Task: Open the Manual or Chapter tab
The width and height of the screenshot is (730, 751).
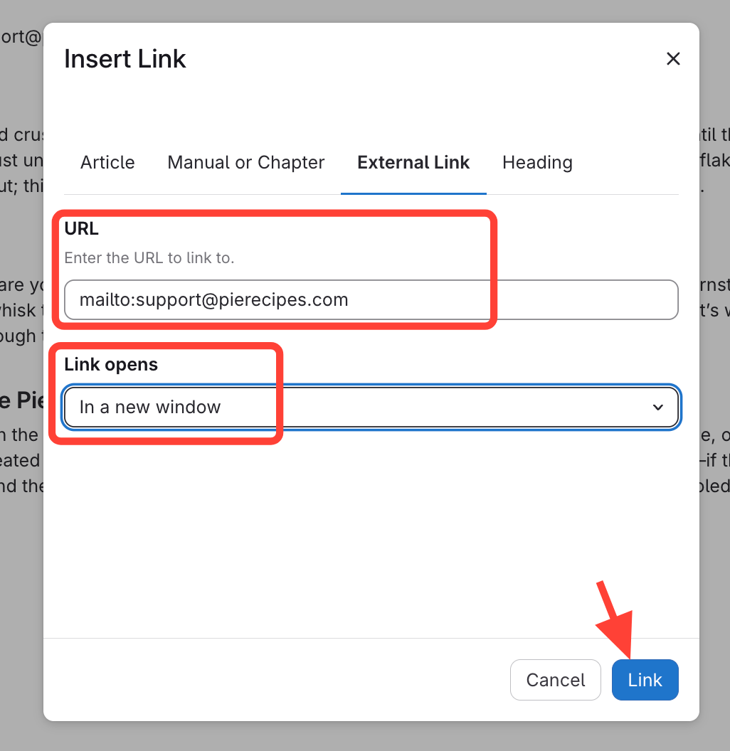Action: coord(245,163)
